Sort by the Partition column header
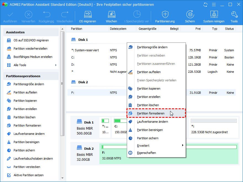243x182 pixels. [x=76, y=29]
